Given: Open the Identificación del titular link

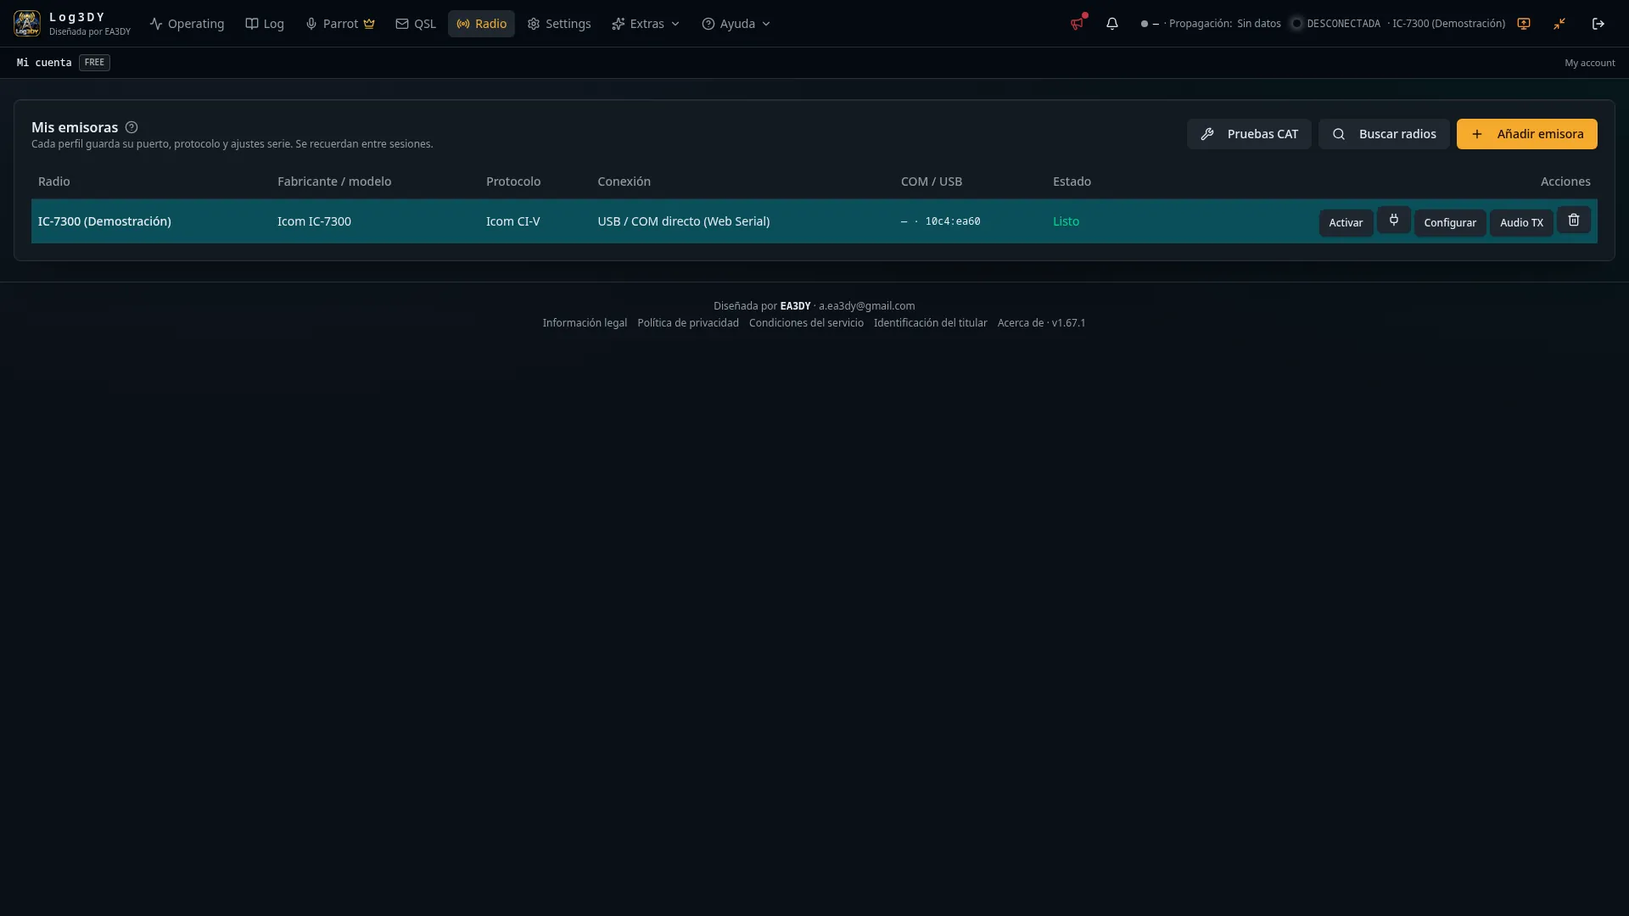Looking at the screenshot, I should pyautogui.click(x=931, y=323).
